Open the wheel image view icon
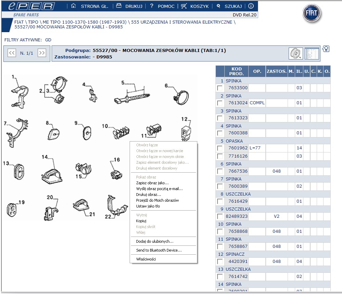This screenshot has height=294, width=342. (x=296, y=53)
